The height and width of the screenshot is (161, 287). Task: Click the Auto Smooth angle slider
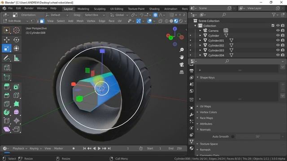[258, 136]
